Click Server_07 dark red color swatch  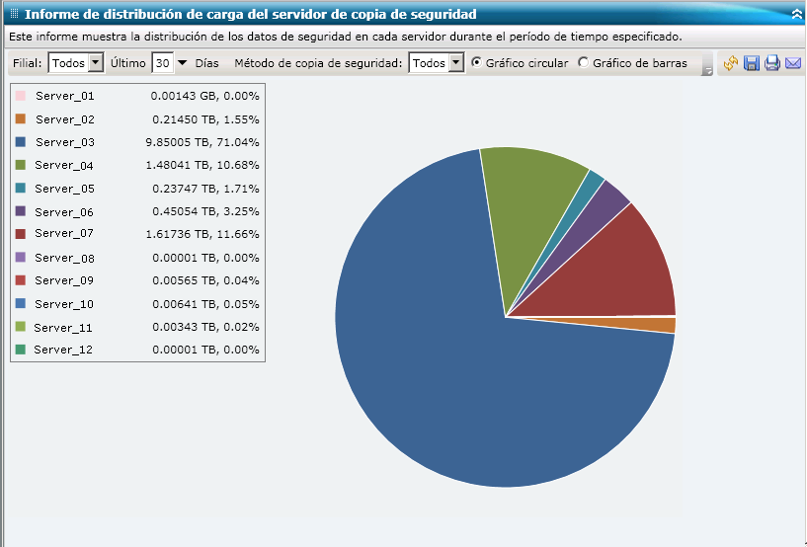pos(21,234)
